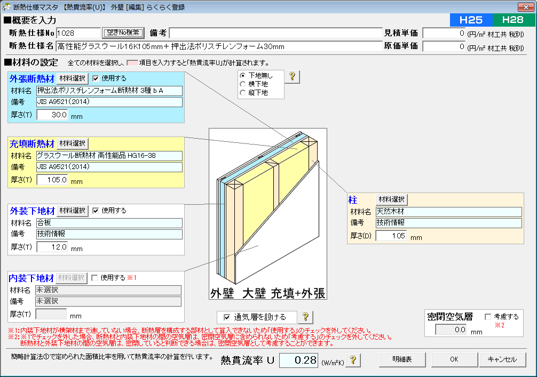Click 柱 備考 field 技術情報
Viewport: 537px width, 377px height.
pos(448,223)
